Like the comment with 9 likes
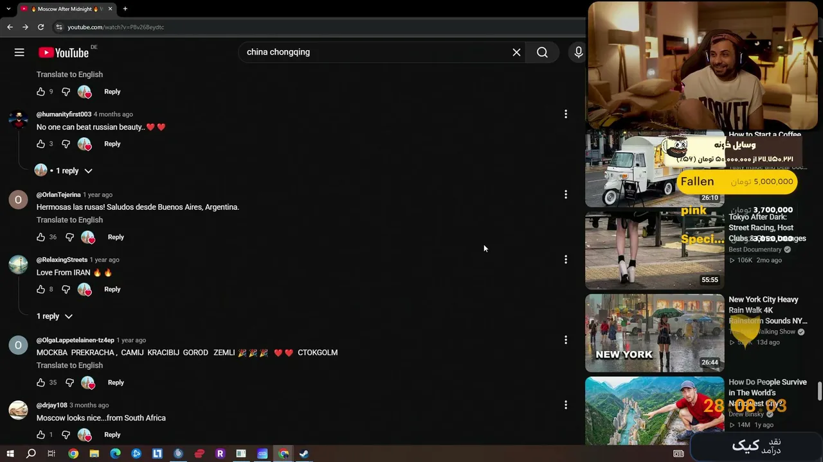Screen dimensions: 823x462 [x=41, y=92]
